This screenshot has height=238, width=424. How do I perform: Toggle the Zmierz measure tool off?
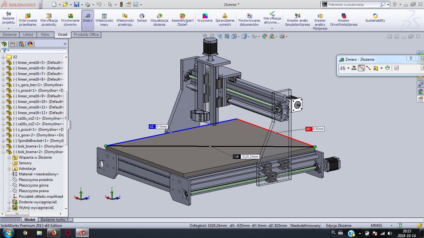pos(88,18)
